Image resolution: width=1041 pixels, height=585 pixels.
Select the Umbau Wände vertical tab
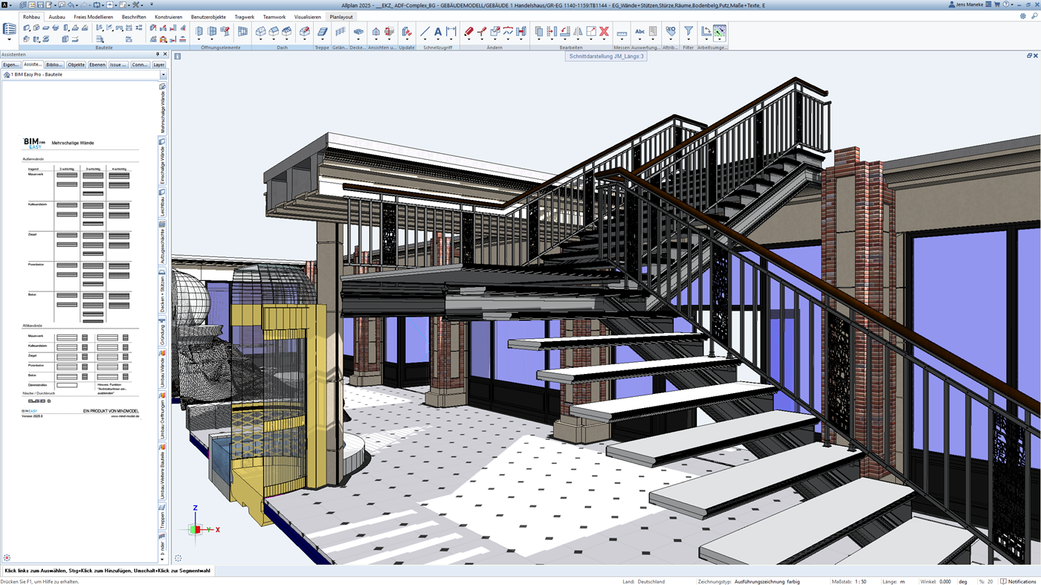(162, 369)
